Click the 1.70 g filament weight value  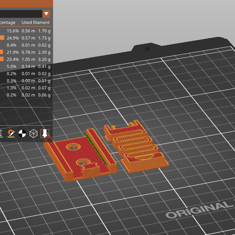point(44,31)
